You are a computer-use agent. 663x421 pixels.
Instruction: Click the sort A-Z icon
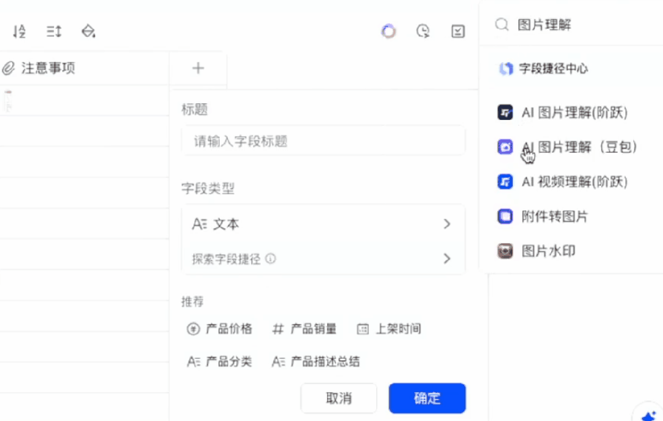pyautogui.click(x=19, y=31)
